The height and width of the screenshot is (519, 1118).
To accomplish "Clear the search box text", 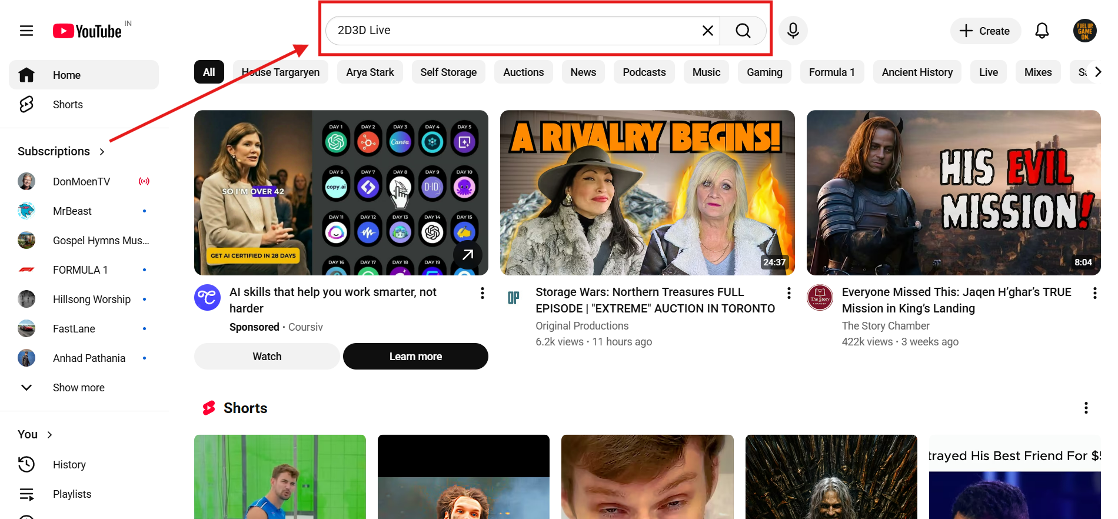I will click(708, 31).
